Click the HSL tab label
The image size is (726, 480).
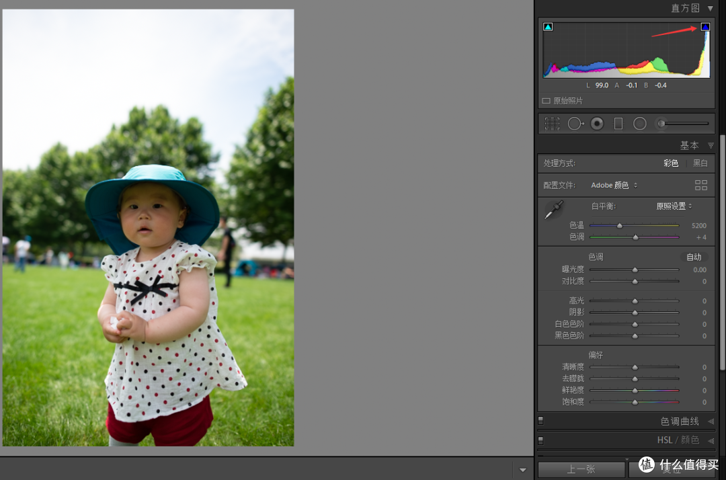(664, 440)
